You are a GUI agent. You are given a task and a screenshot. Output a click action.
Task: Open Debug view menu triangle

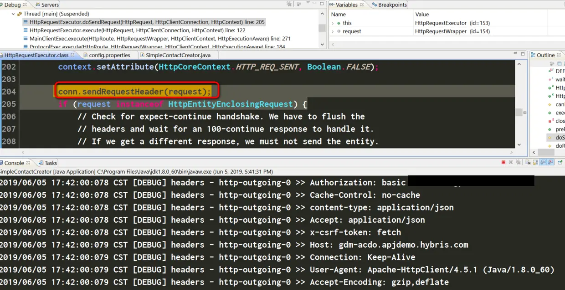(x=308, y=2)
